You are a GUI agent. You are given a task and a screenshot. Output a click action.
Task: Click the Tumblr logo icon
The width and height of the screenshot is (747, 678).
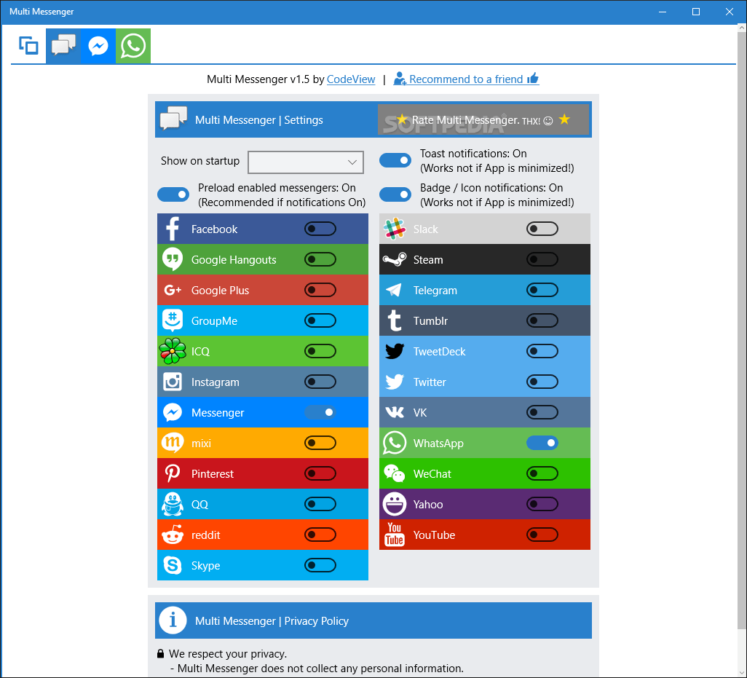point(395,320)
